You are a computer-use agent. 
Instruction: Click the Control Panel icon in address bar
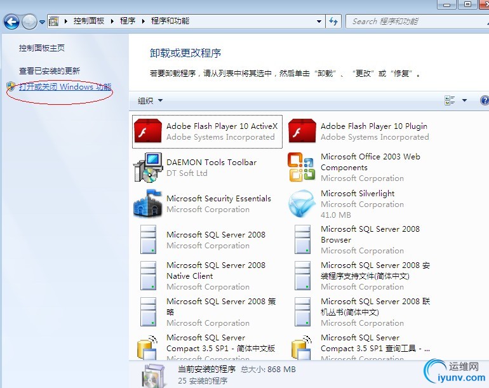pos(54,21)
